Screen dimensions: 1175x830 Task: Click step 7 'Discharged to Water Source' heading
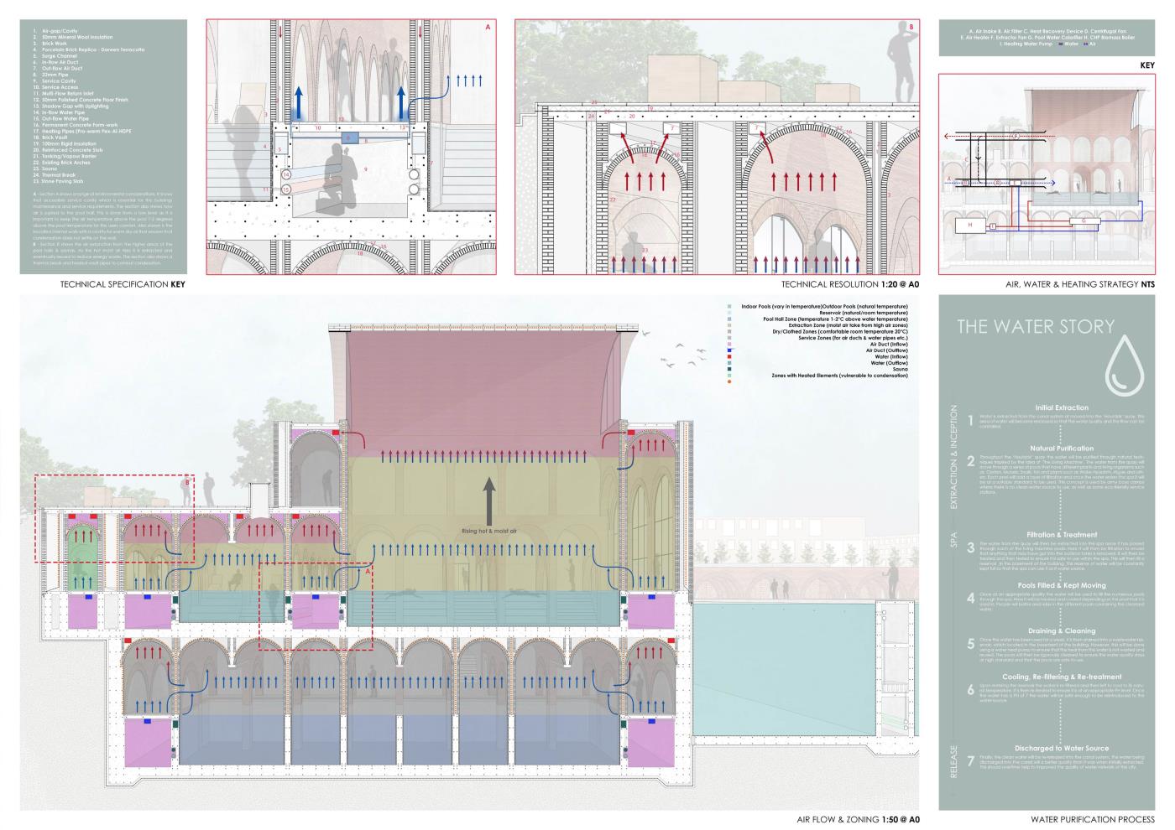1051,748
